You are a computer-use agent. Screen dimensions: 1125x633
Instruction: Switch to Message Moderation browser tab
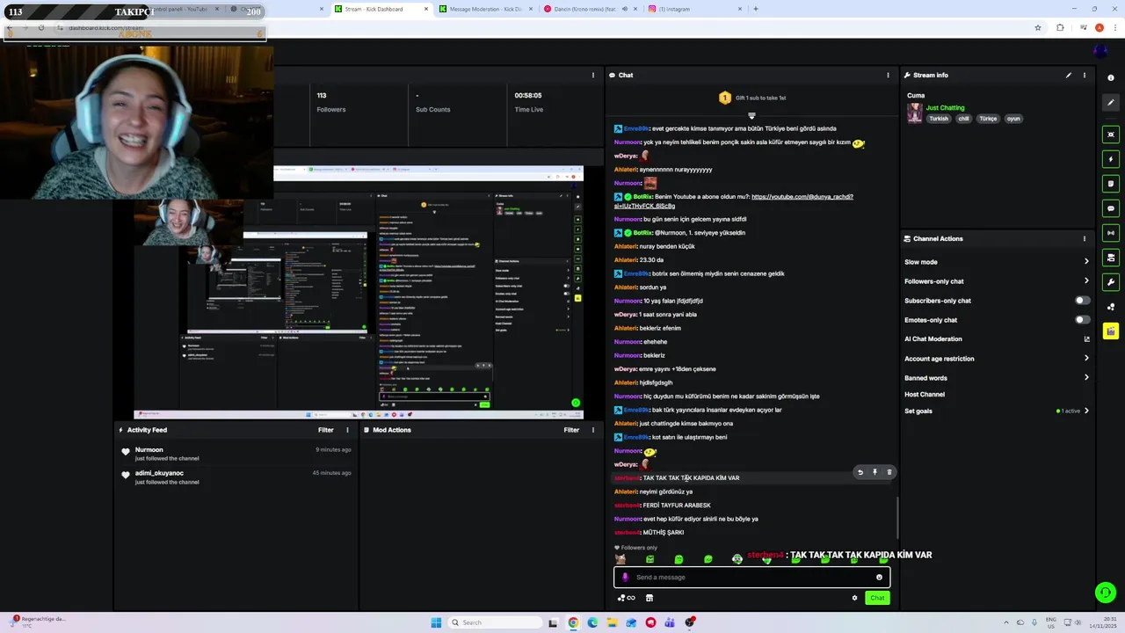point(486,9)
